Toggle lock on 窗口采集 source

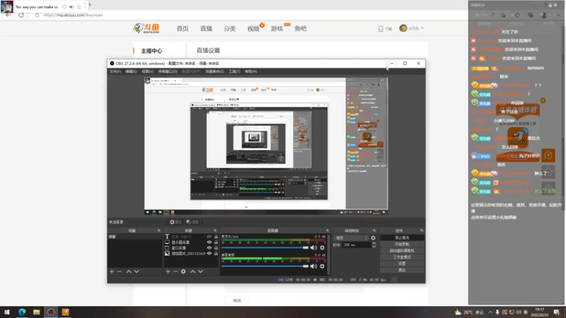(x=216, y=248)
